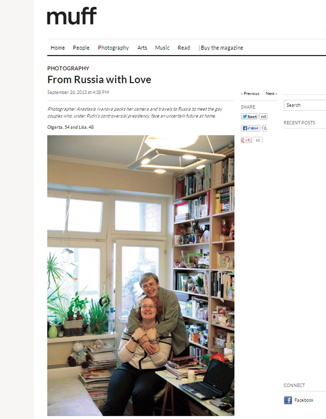The height and width of the screenshot is (419, 326).
Task: Click the Facebook J'aime like button
Action: [x=251, y=128]
